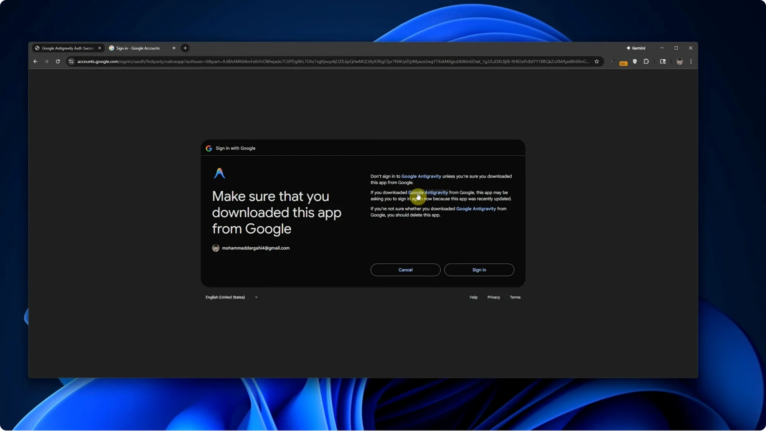766x431 pixels.
Task: Click the Help link in the footer
Action: [x=473, y=297]
